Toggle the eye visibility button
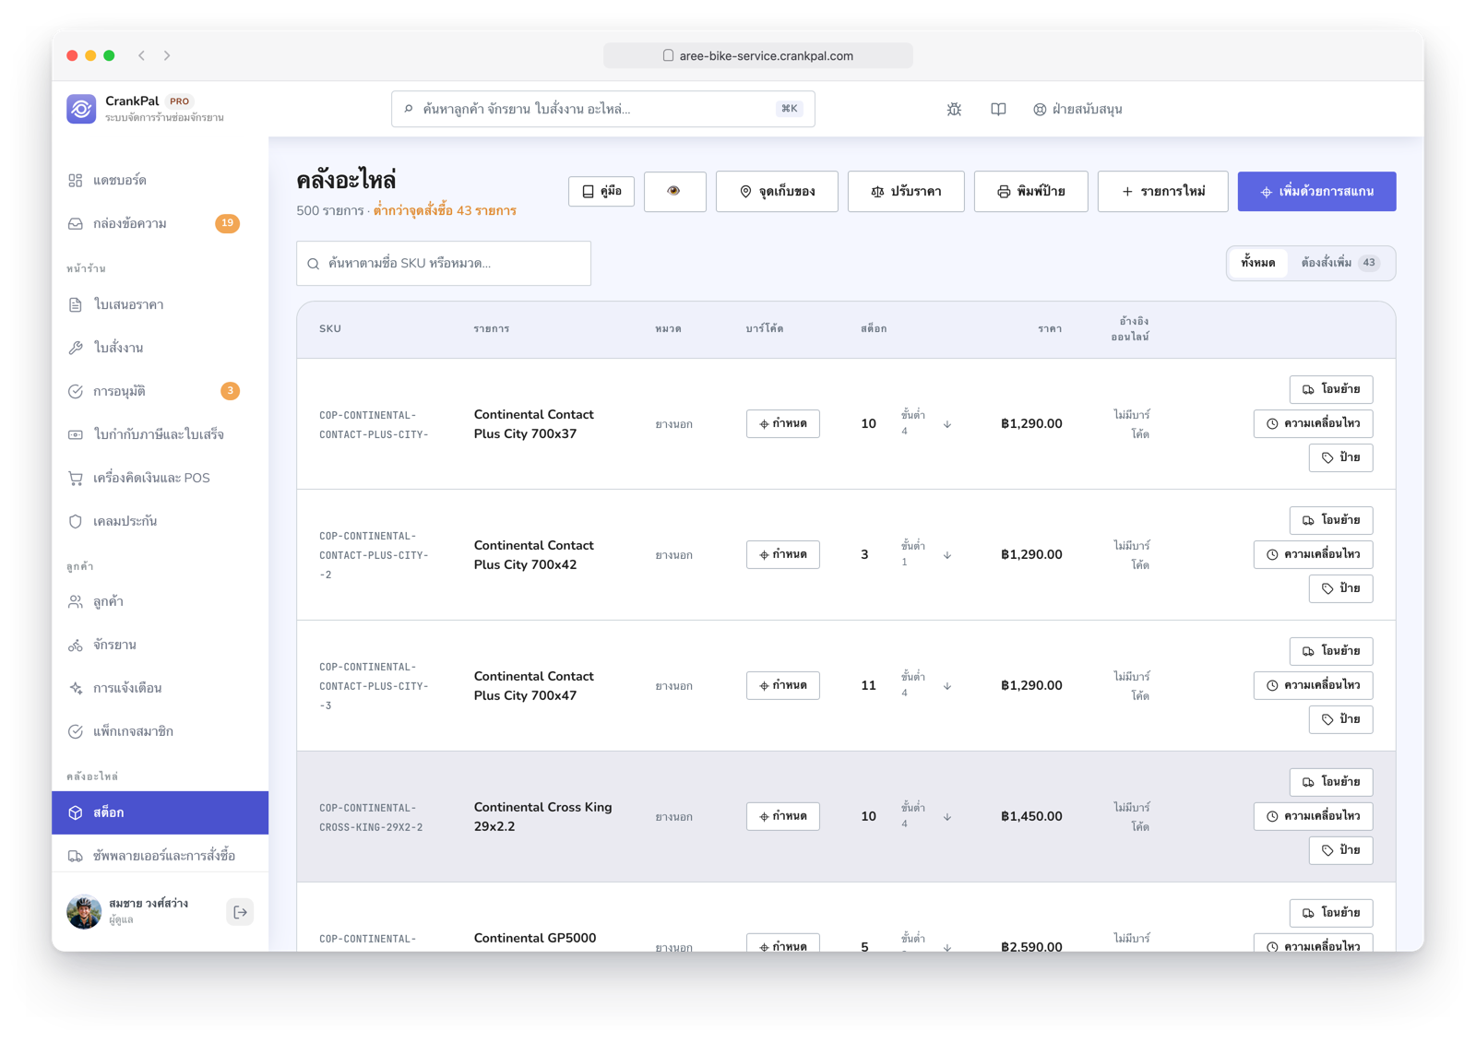 click(674, 191)
